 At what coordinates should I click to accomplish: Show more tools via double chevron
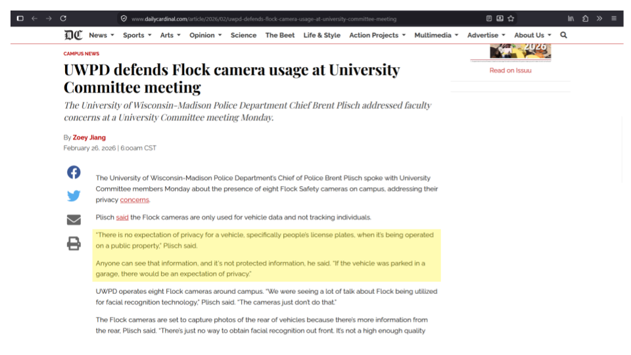coord(599,18)
